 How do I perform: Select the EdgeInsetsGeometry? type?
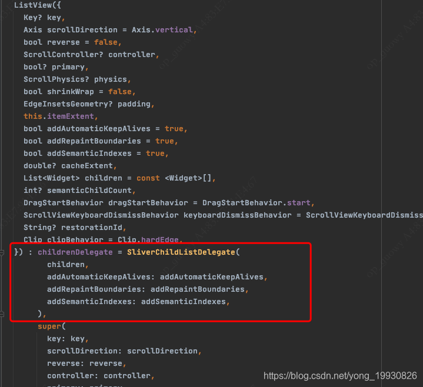[68, 104]
